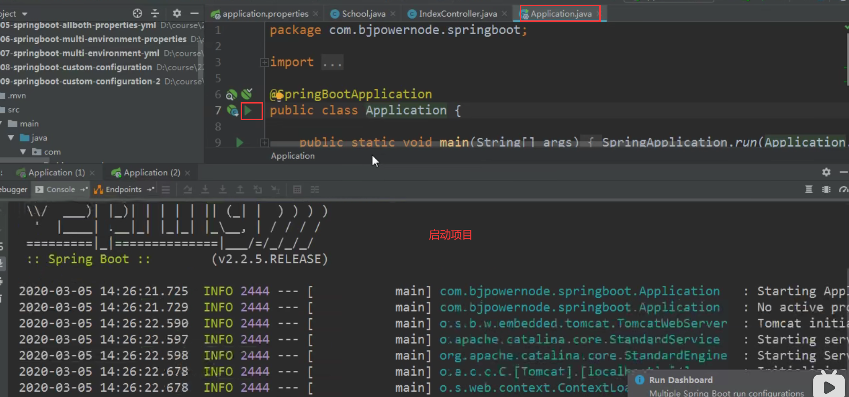The width and height of the screenshot is (849, 397).
Task: Click Evaluate Expression calculator icon
Action: pos(297,189)
